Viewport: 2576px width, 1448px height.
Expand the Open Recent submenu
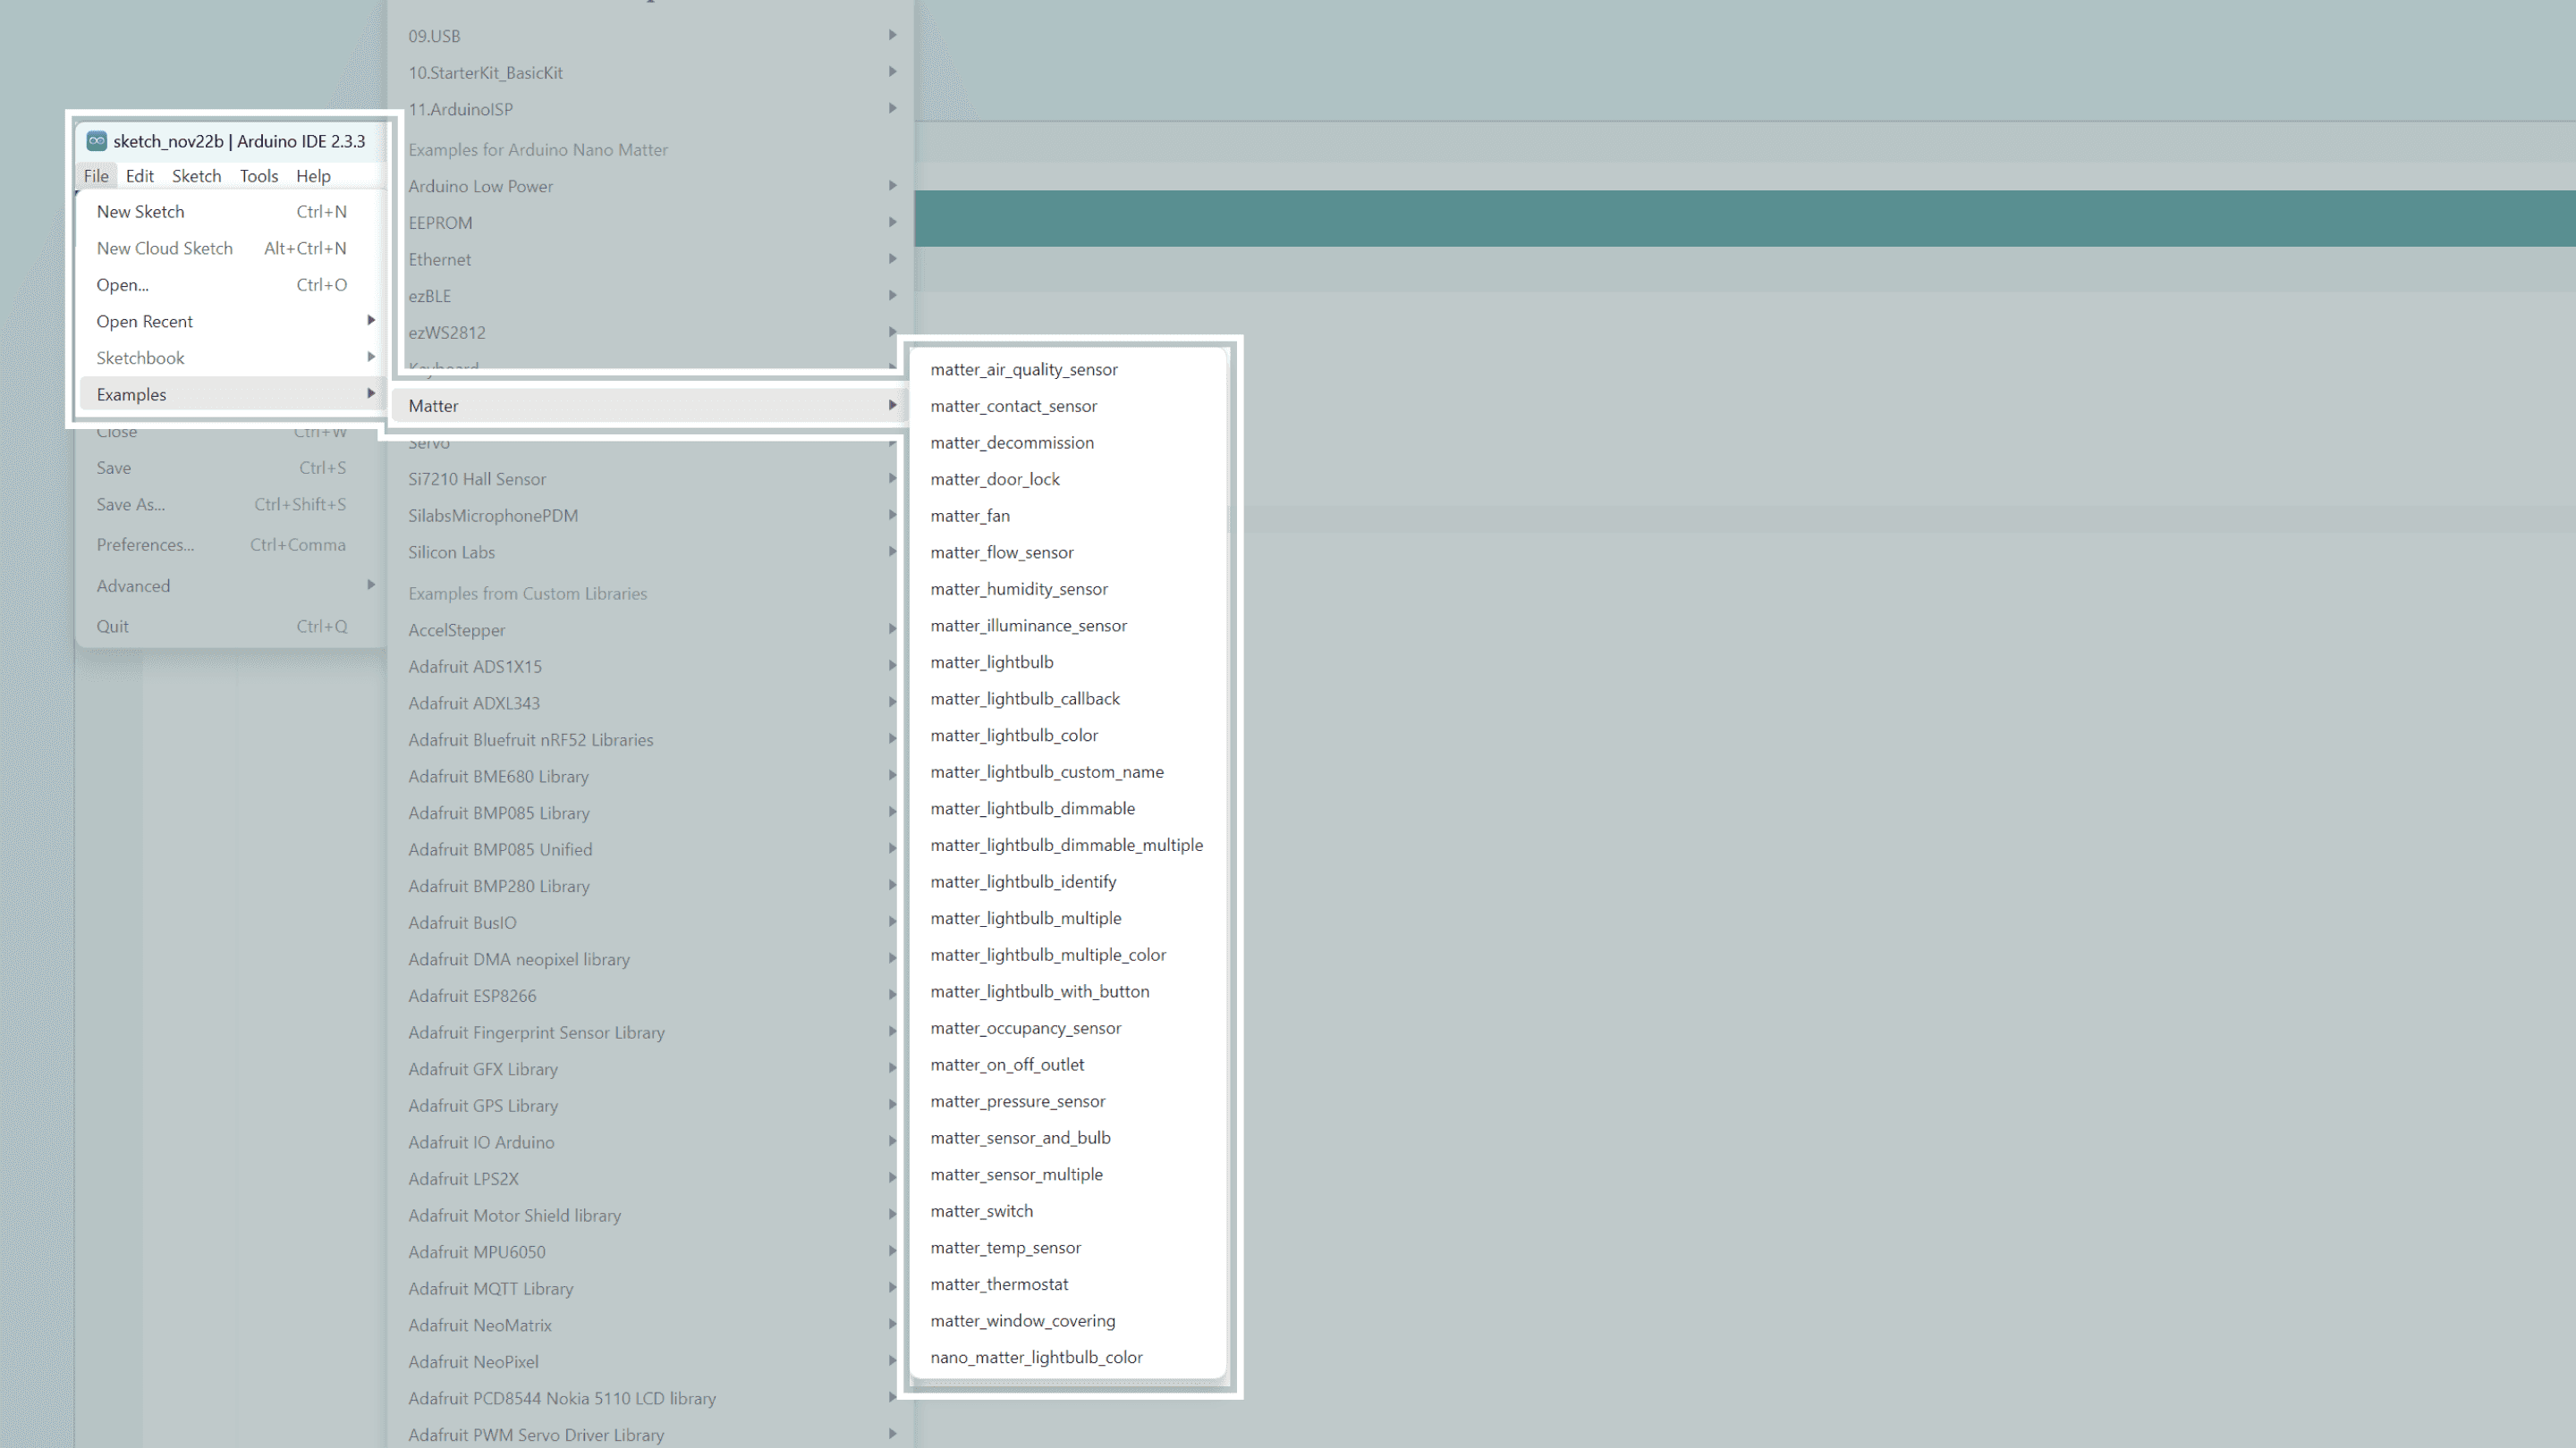[x=145, y=322]
